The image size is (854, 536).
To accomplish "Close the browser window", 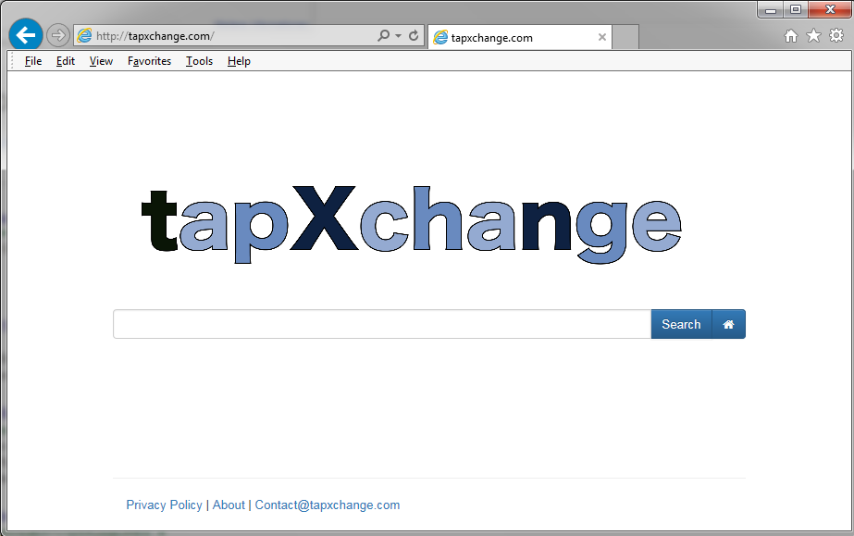I will [x=831, y=10].
